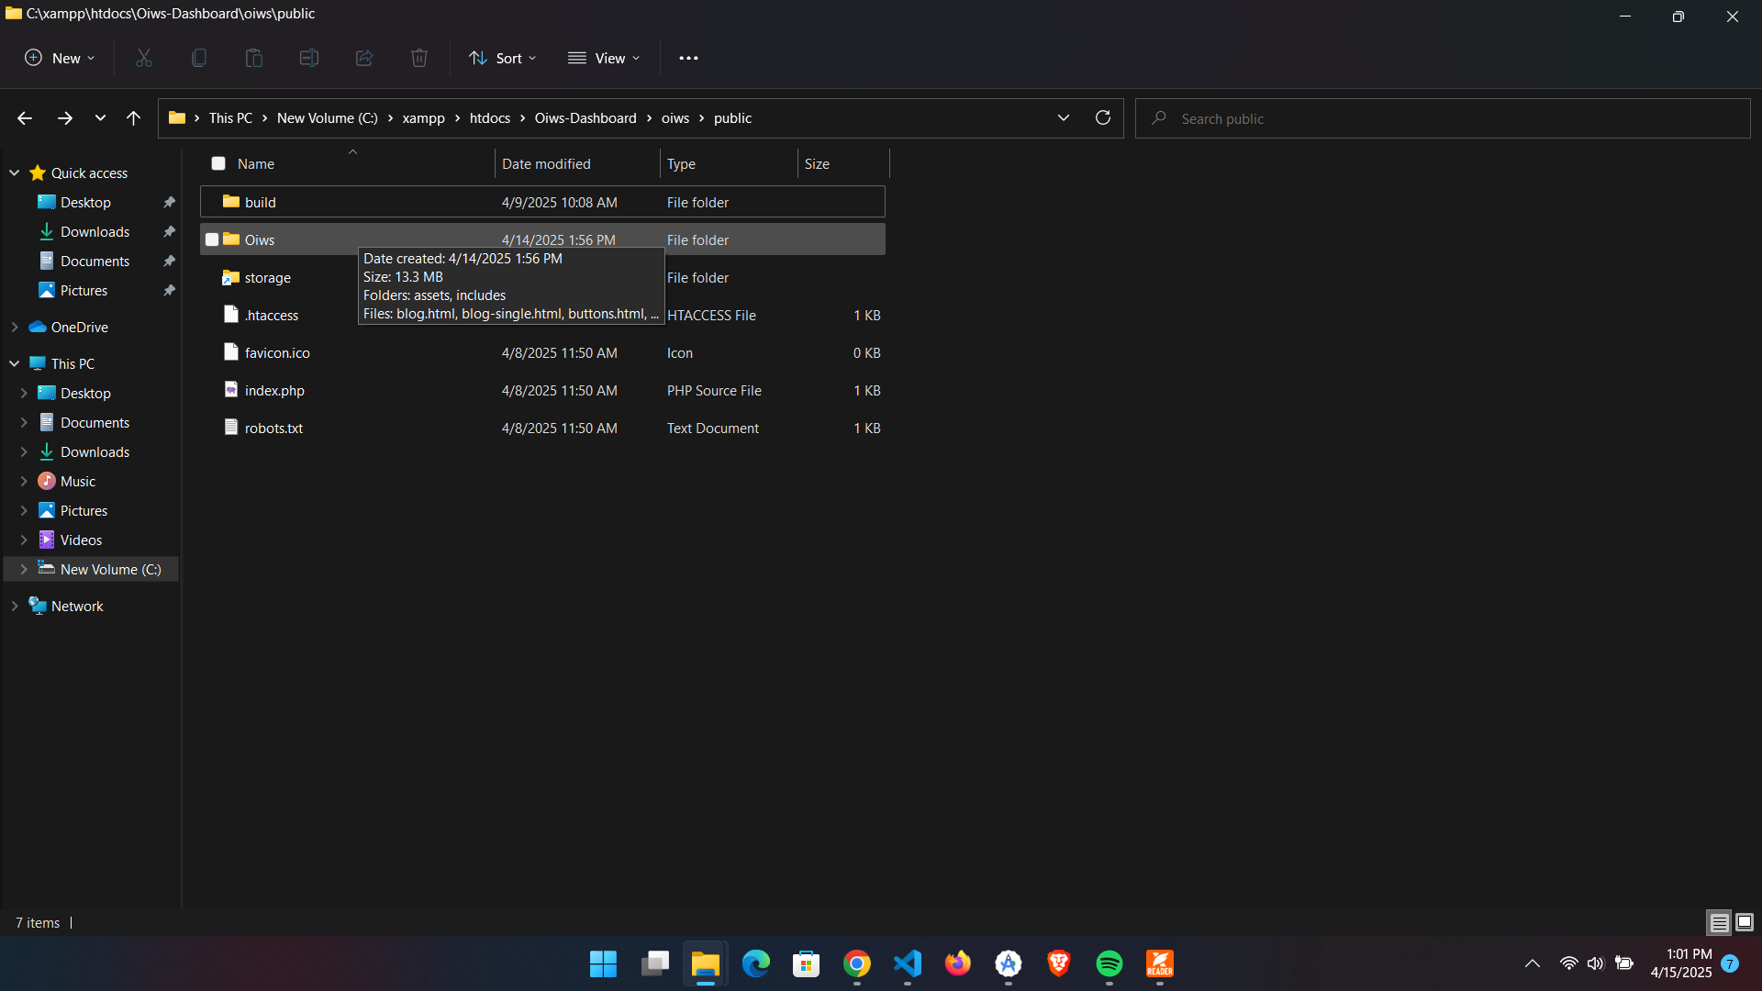The width and height of the screenshot is (1762, 991).
Task: Toggle the select-all checkbox in header
Action: click(218, 163)
